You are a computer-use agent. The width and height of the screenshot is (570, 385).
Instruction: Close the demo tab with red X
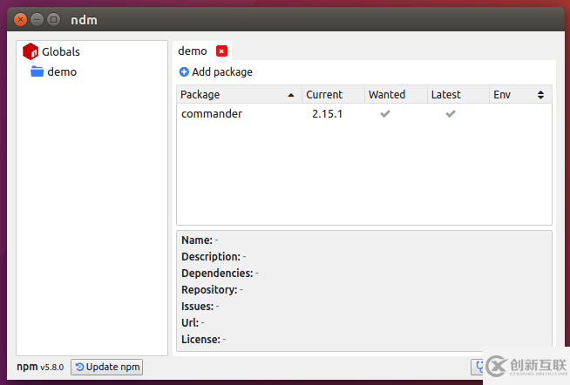[222, 51]
